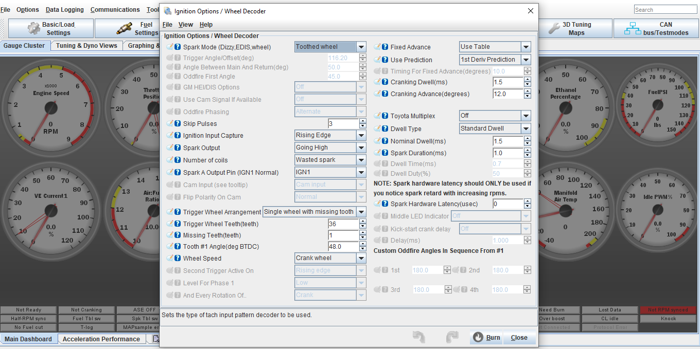The height and width of the screenshot is (349, 700).
Task: Expand the Ignition Input Capture dropdown
Action: pos(361,135)
